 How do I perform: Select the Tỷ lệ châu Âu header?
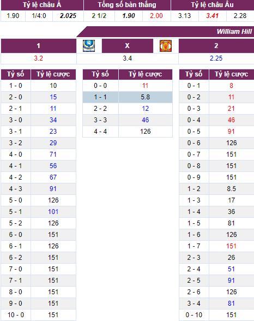coord(213,5)
